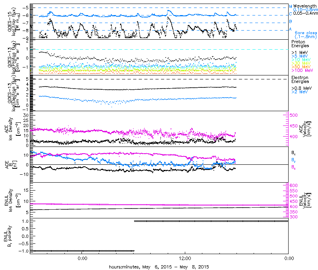Viewport: 318px width, 270px height.
Task: Click the 'ACE Velocity [km/s]' axis title
Action: click(305, 129)
